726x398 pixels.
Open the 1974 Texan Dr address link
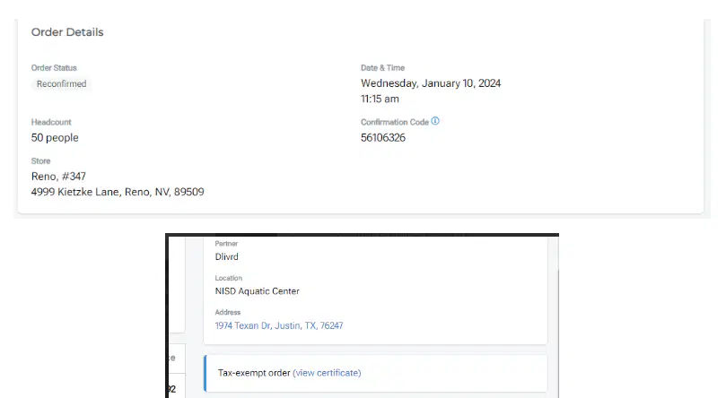279,325
